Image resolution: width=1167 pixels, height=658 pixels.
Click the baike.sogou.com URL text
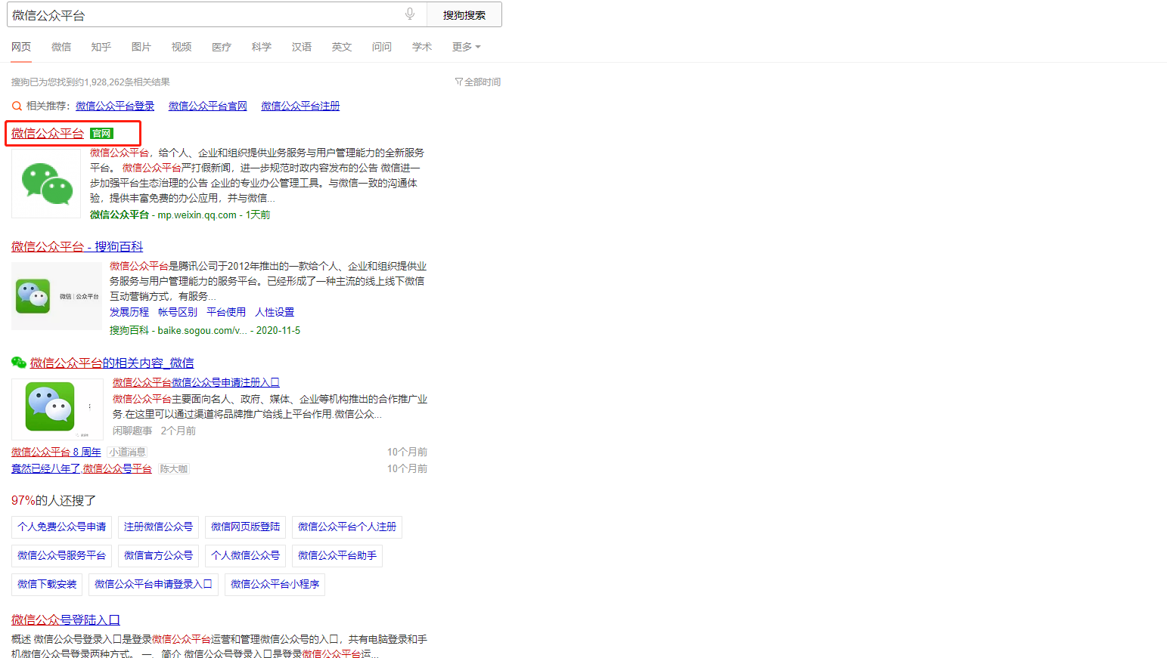(202, 330)
